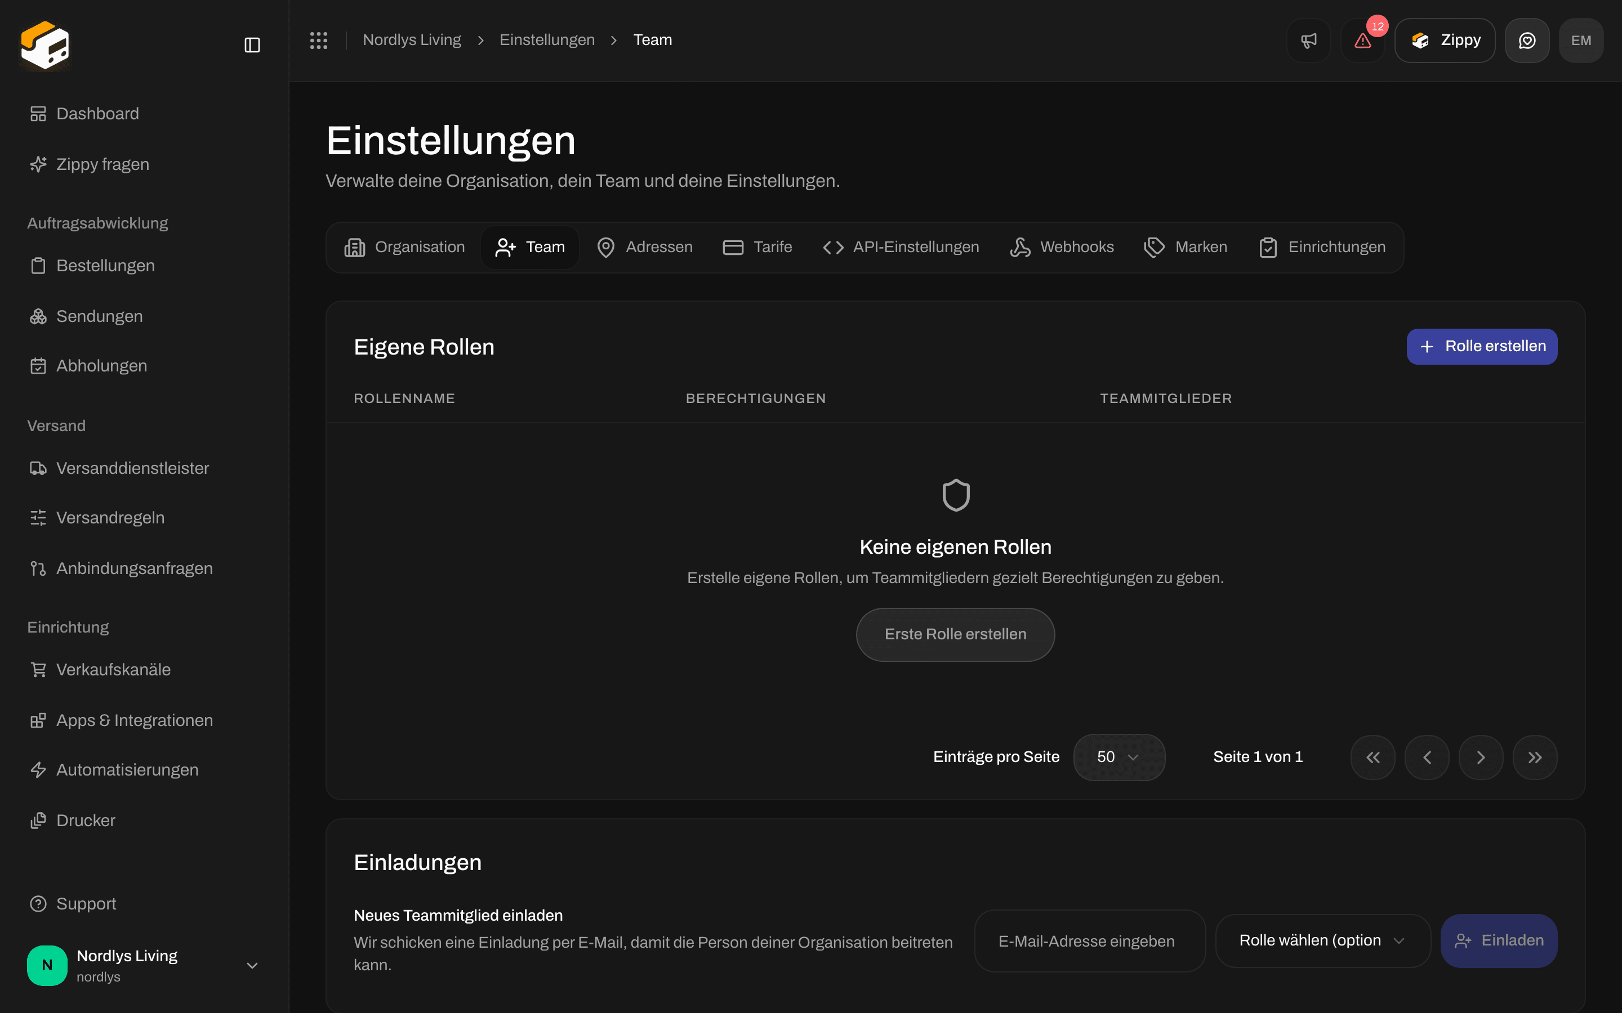1622x1013 pixels.
Task: Open Support in sidebar
Action: pos(144,904)
